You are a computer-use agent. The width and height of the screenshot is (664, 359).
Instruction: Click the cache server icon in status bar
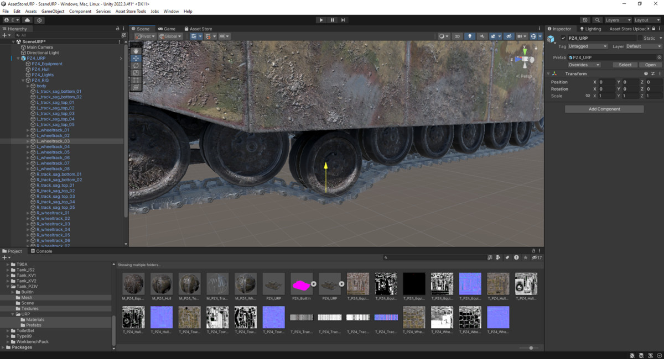641,355
